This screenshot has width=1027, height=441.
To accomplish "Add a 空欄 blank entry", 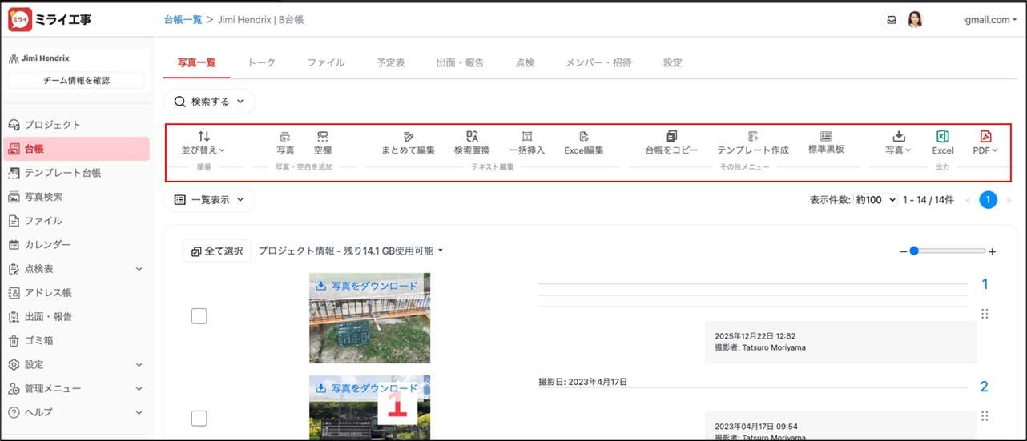I will 322,138.
